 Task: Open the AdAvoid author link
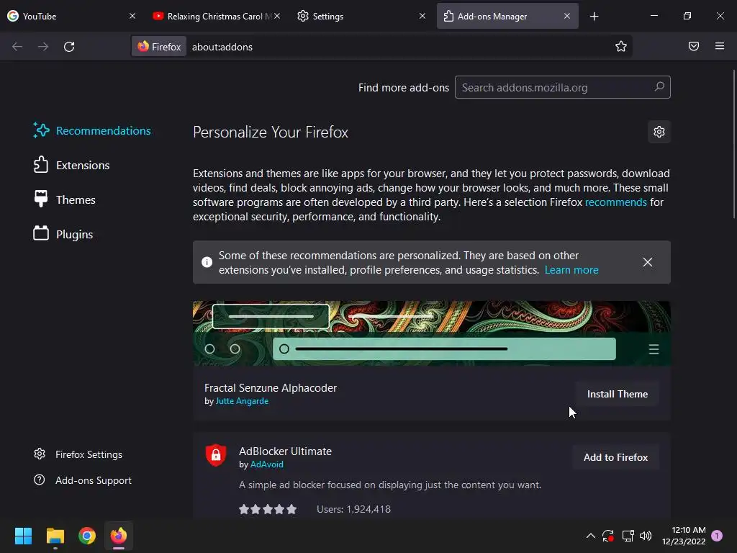point(266,464)
